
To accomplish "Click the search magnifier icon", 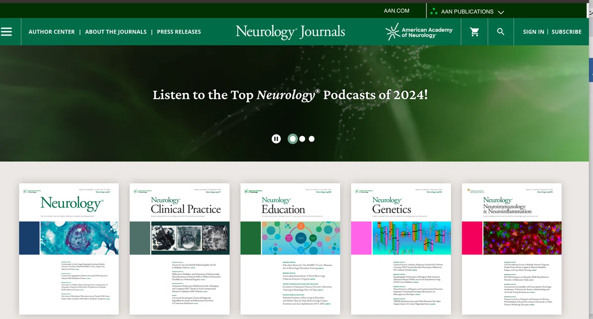I will [501, 32].
